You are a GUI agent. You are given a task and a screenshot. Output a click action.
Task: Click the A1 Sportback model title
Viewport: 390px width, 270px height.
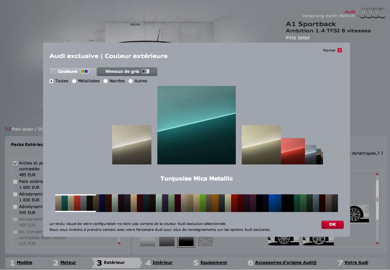(x=311, y=24)
